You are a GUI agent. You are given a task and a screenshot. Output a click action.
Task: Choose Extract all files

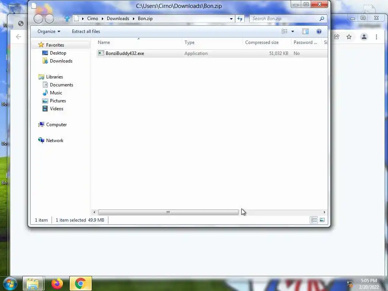coord(86,31)
